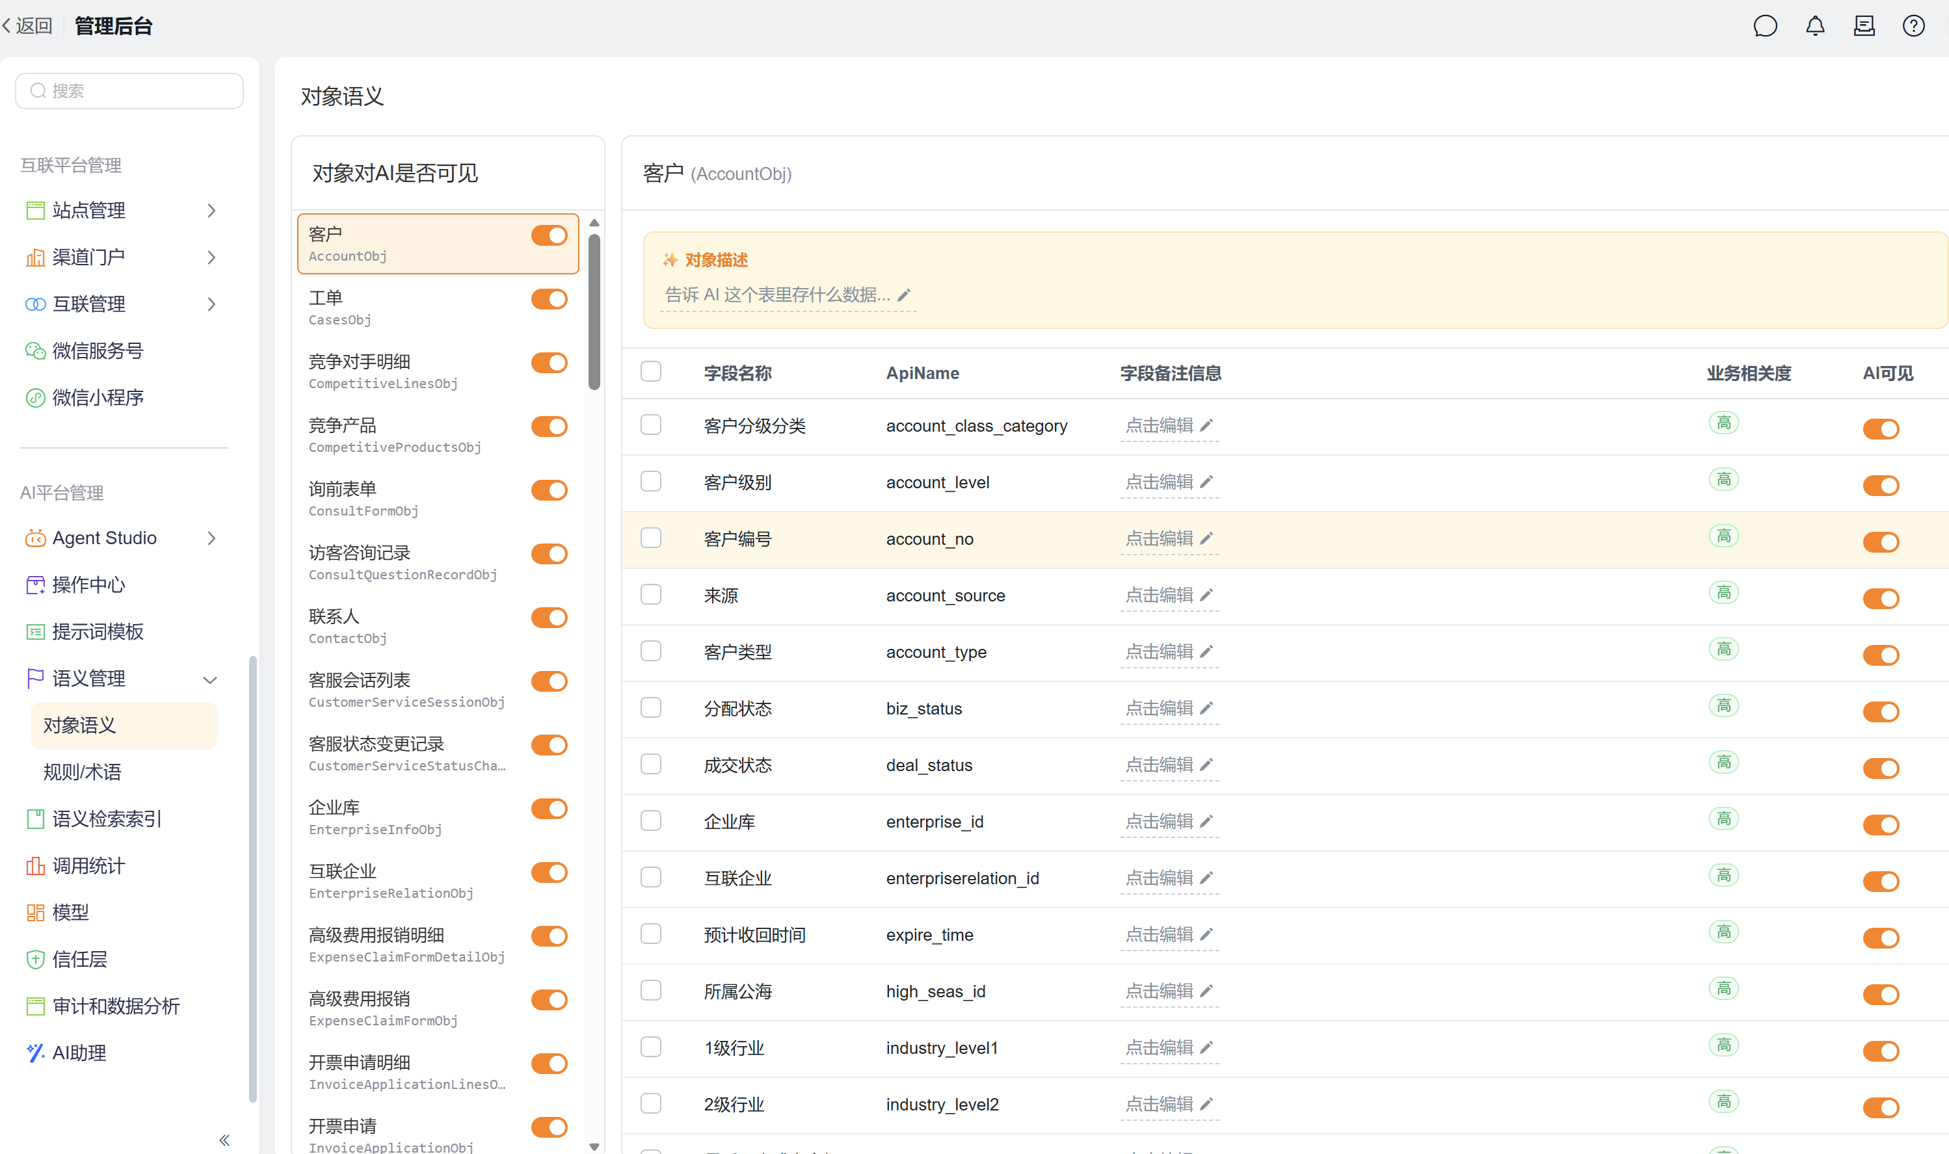This screenshot has height=1154, width=1949.
Task: Click the sidebar 搜索 input field
Action: pyautogui.click(x=129, y=91)
